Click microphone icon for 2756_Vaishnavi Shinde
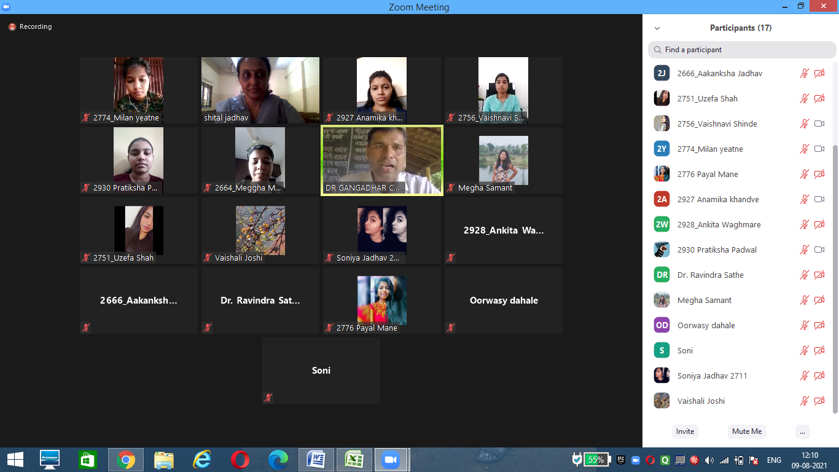This screenshot has width=839, height=472. click(804, 124)
